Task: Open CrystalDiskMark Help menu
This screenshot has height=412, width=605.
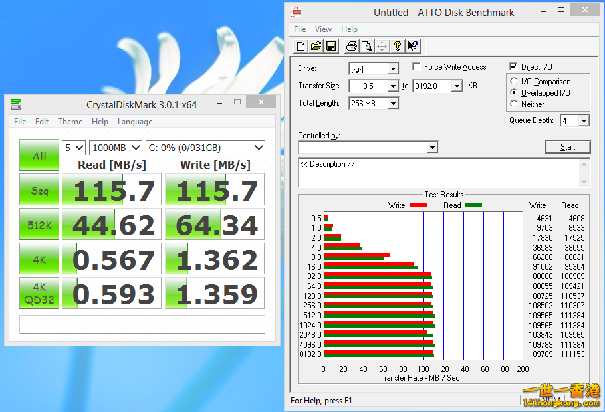Action: (100, 122)
